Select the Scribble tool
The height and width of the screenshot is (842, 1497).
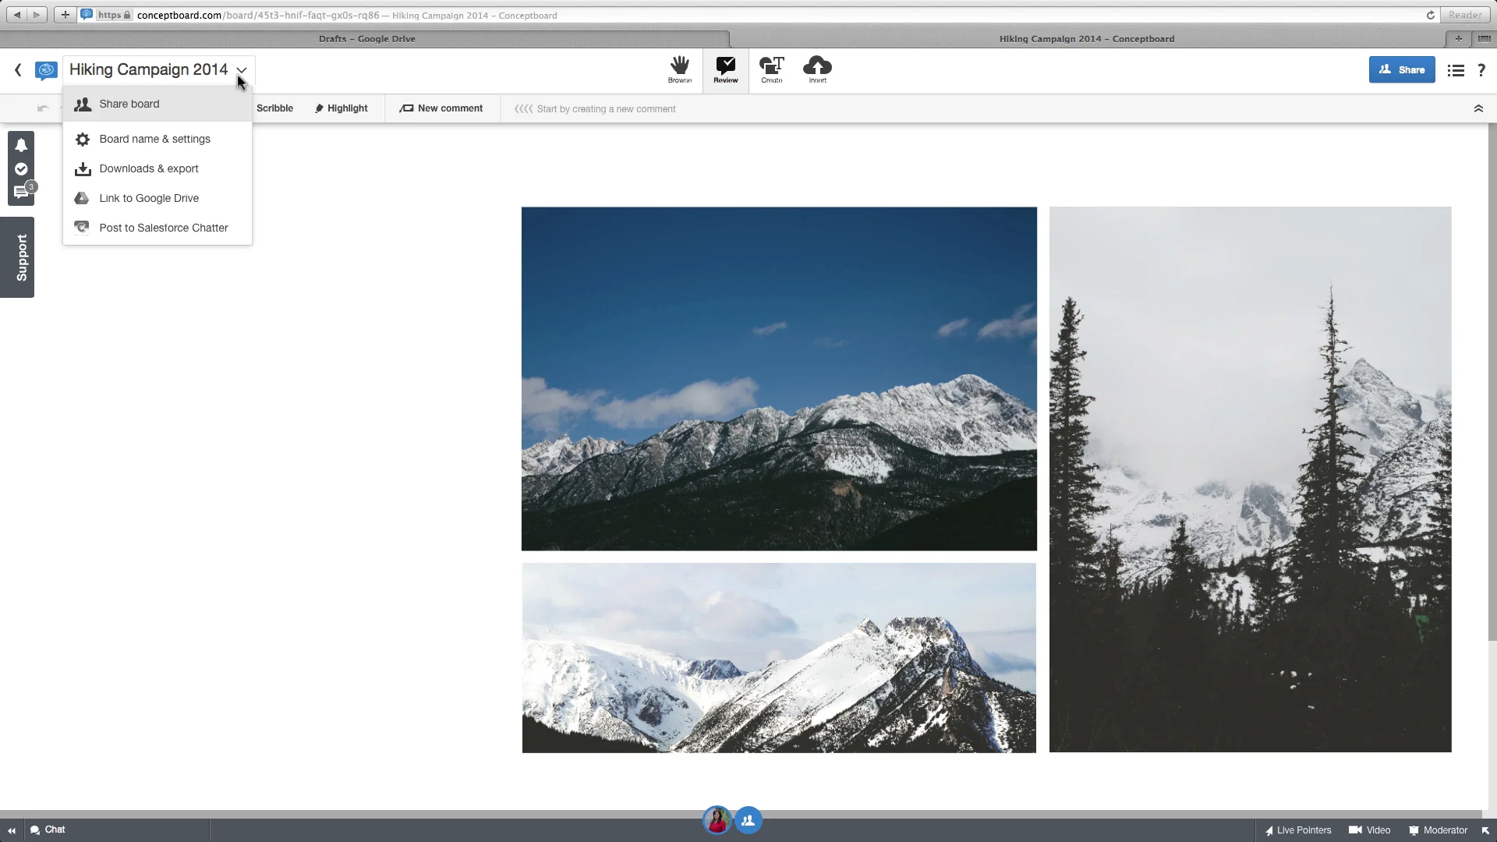[274, 108]
